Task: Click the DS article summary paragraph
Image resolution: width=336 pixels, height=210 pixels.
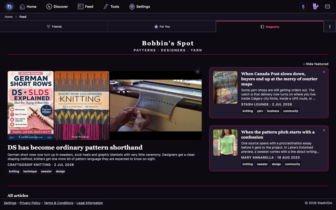Action: point(101,157)
